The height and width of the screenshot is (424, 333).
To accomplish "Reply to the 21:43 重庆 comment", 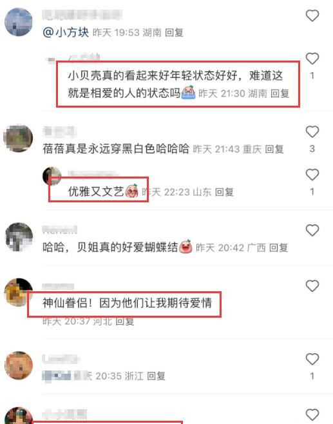I will pyautogui.click(x=274, y=149).
